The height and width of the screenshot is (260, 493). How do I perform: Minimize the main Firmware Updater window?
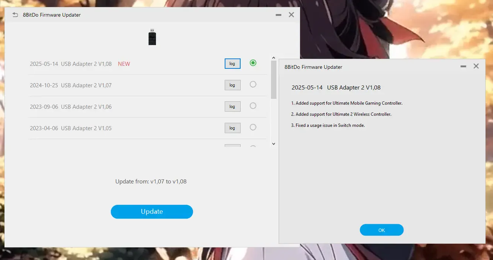278,15
